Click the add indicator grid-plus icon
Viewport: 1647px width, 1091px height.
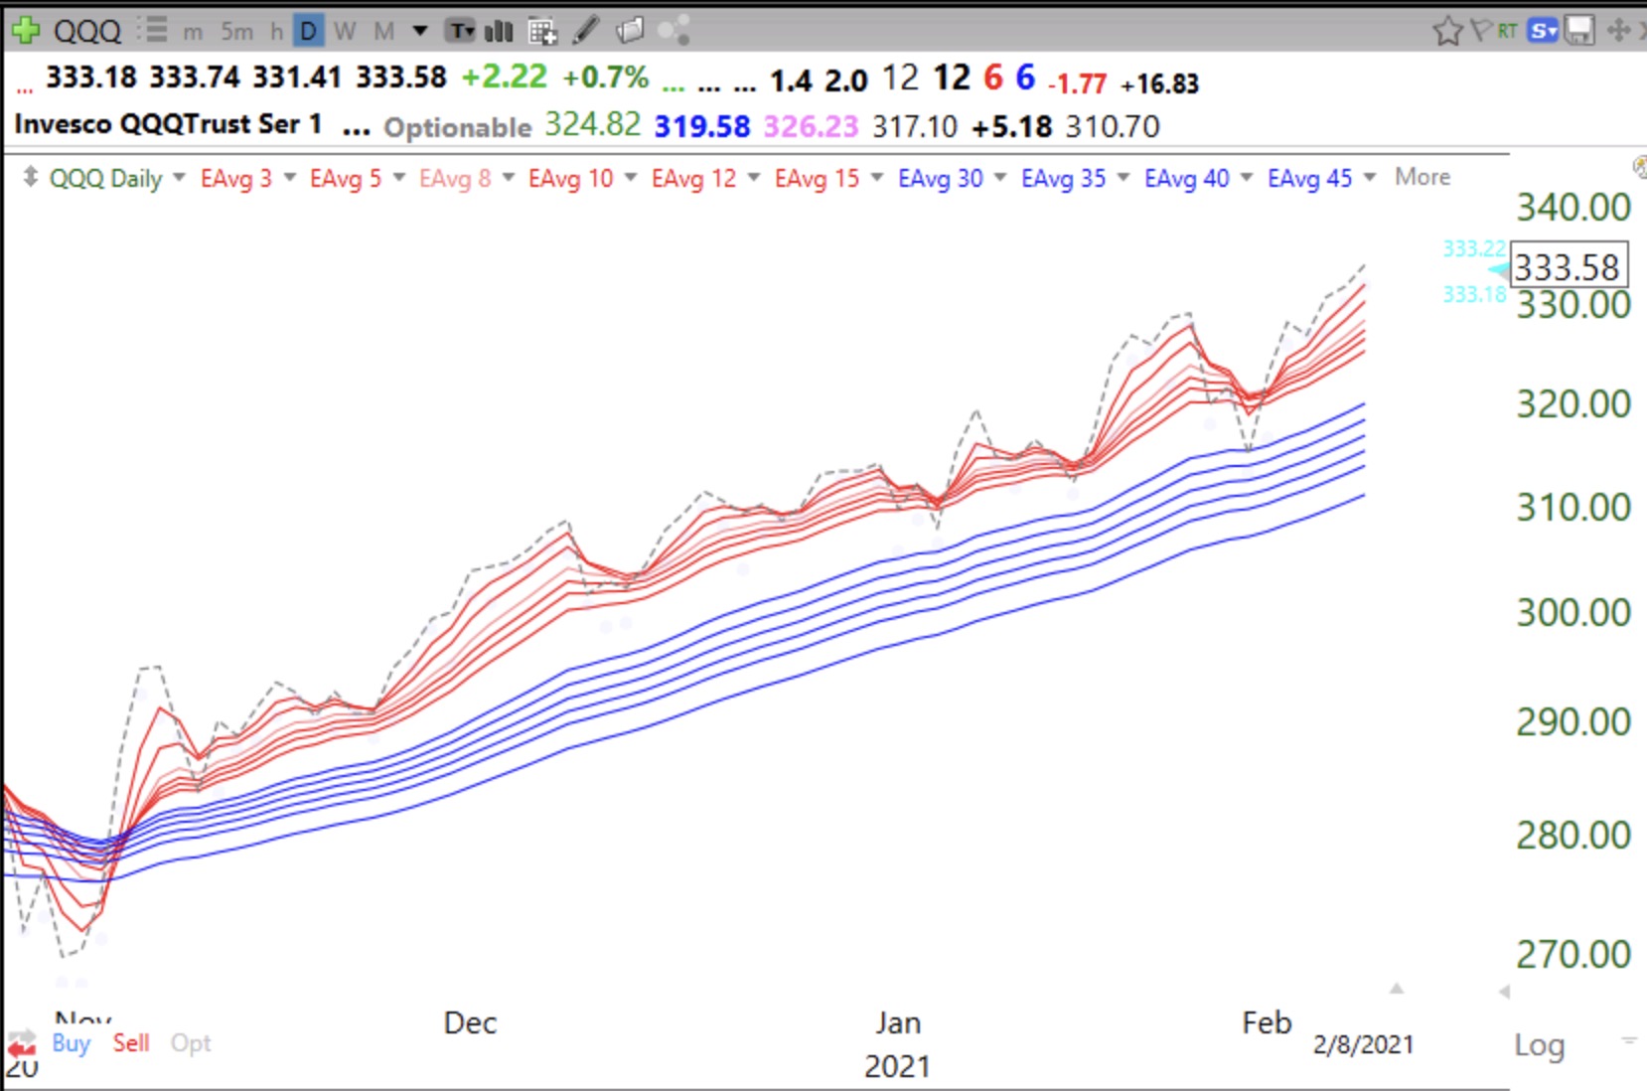click(542, 31)
